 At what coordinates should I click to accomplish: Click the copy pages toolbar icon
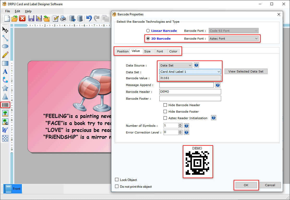106,18
